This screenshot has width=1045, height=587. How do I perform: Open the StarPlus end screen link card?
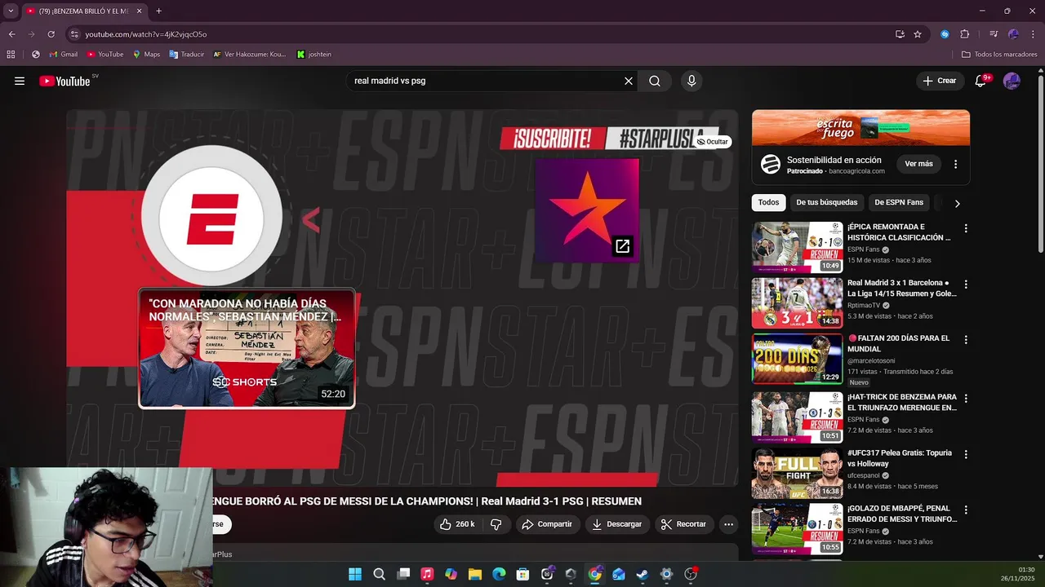pos(587,210)
